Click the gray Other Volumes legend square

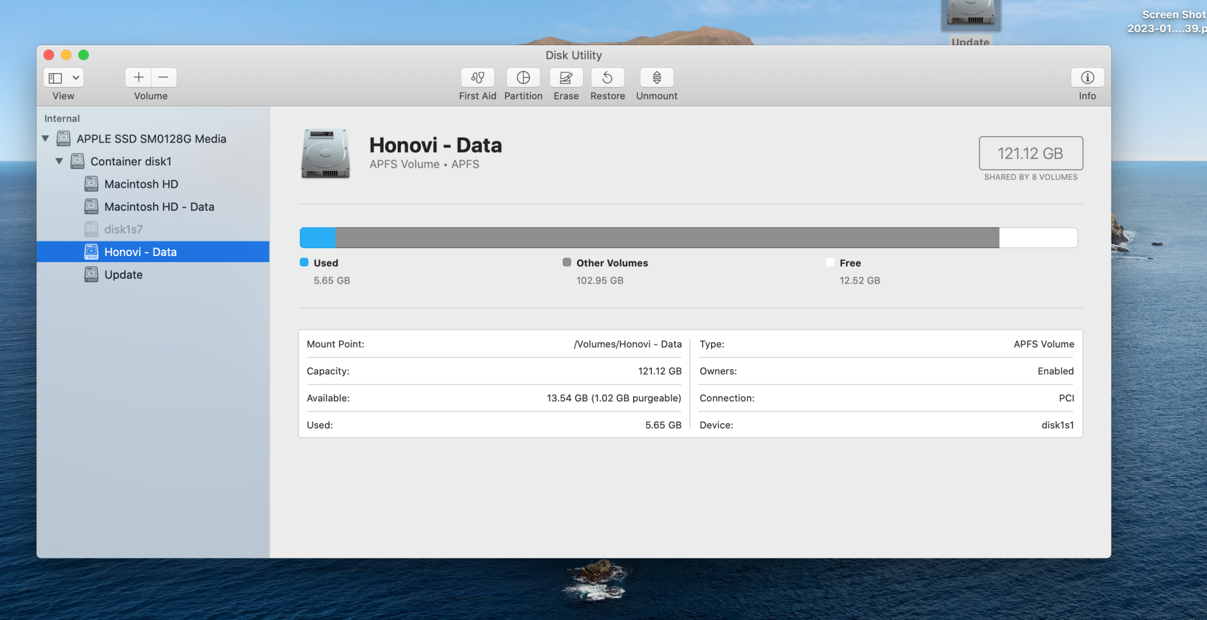point(567,262)
